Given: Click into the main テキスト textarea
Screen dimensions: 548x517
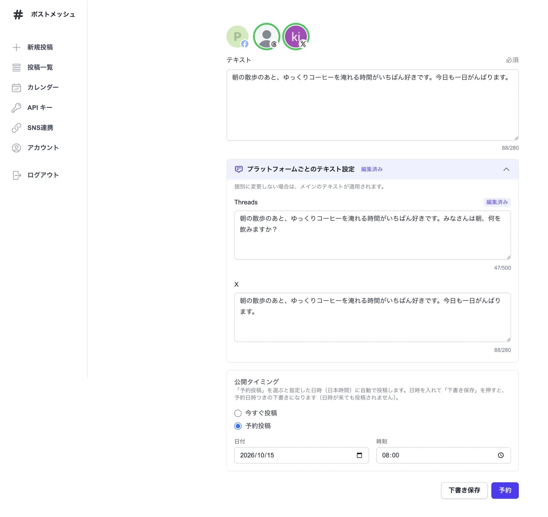Looking at the screenshot, I should pos(372,105).
